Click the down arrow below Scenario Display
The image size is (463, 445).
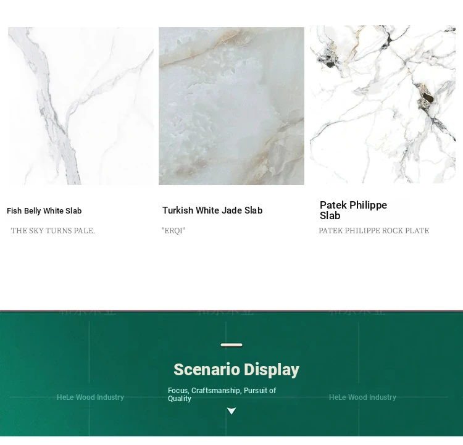coord(231,411)
